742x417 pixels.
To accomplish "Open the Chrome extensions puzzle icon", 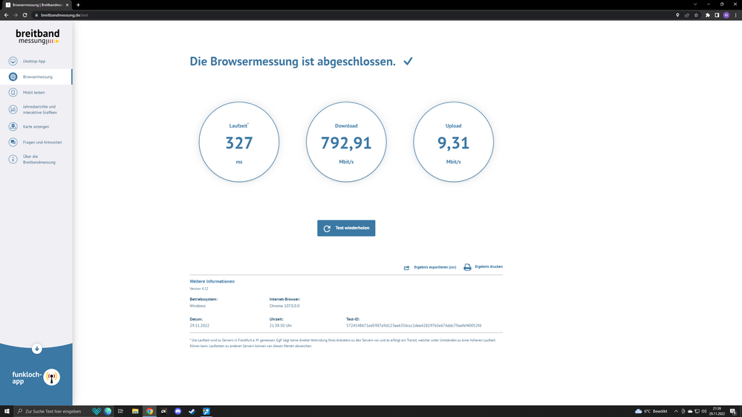I will 707,15.
